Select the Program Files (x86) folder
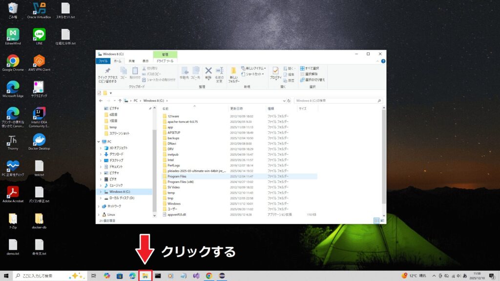 (x=180, y=181)
